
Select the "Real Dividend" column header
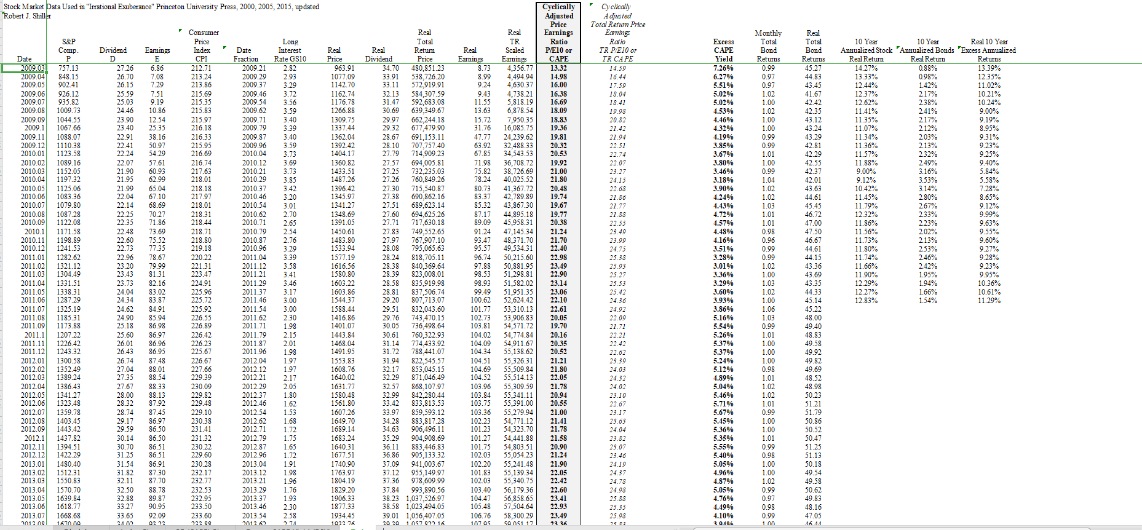click(378, 55)
